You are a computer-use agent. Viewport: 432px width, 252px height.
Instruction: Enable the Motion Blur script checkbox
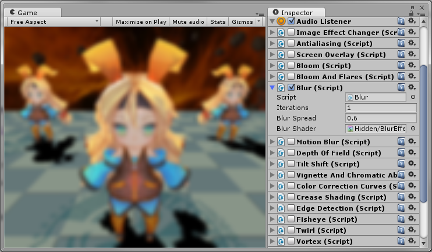pyautogui.click(x=291, y=141)
